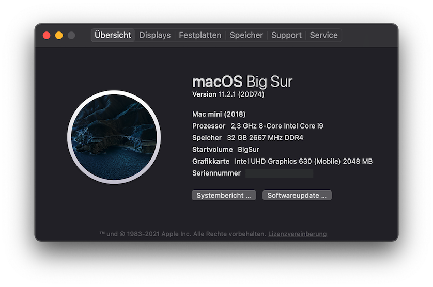
Task: Switch to the Service tab
Action: 323,35
